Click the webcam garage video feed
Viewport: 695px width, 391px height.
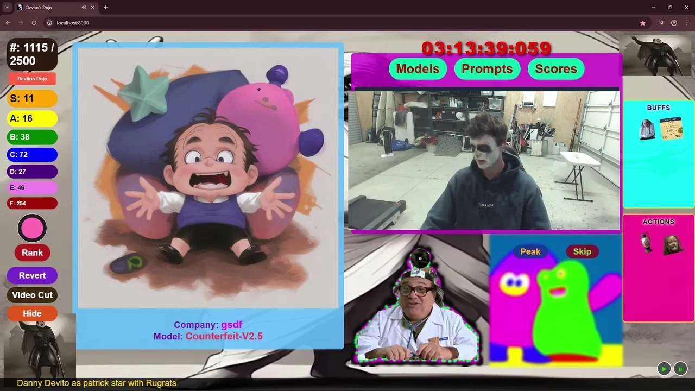coord(484,160)
